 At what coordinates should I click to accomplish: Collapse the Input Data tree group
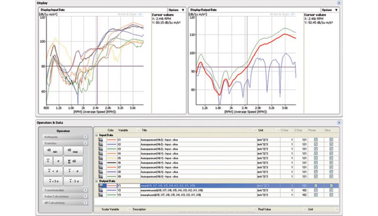click(96, 135)
